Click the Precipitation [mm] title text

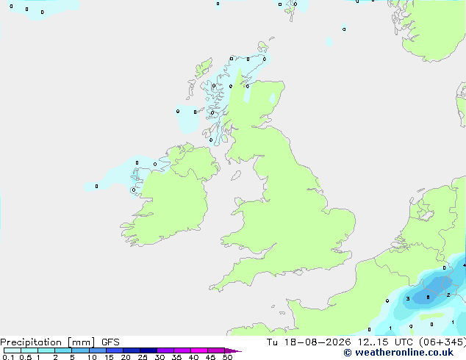(48, 342)
